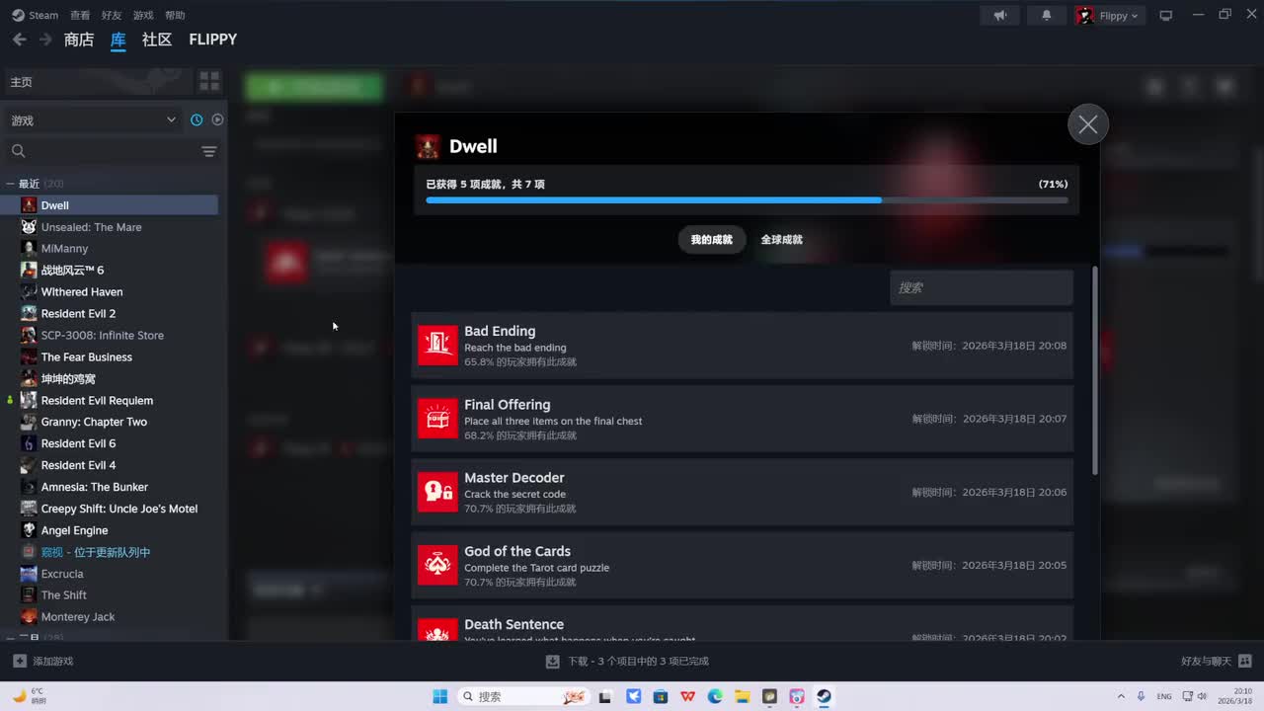The image size is (1264, 711).
Task: Click the Steam icon on the taskbar
Action: 824,696
